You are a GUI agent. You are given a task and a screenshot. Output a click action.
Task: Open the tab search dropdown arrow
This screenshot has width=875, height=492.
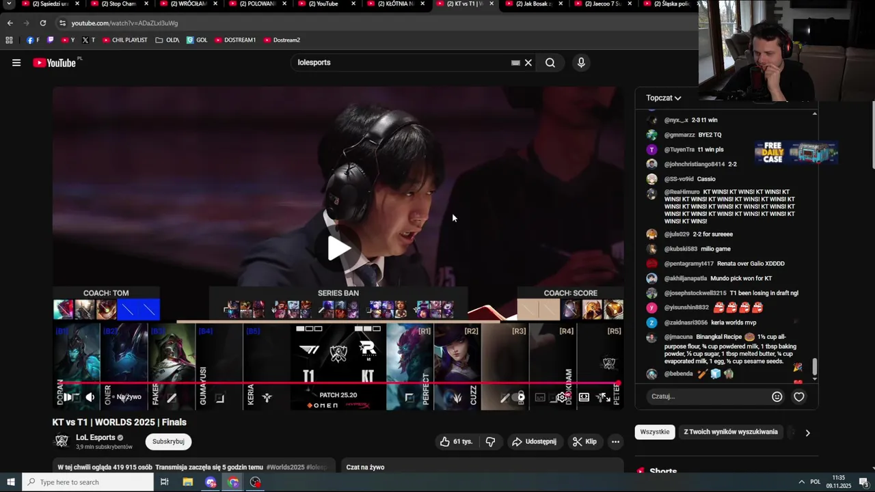click(x=9, y=4)
